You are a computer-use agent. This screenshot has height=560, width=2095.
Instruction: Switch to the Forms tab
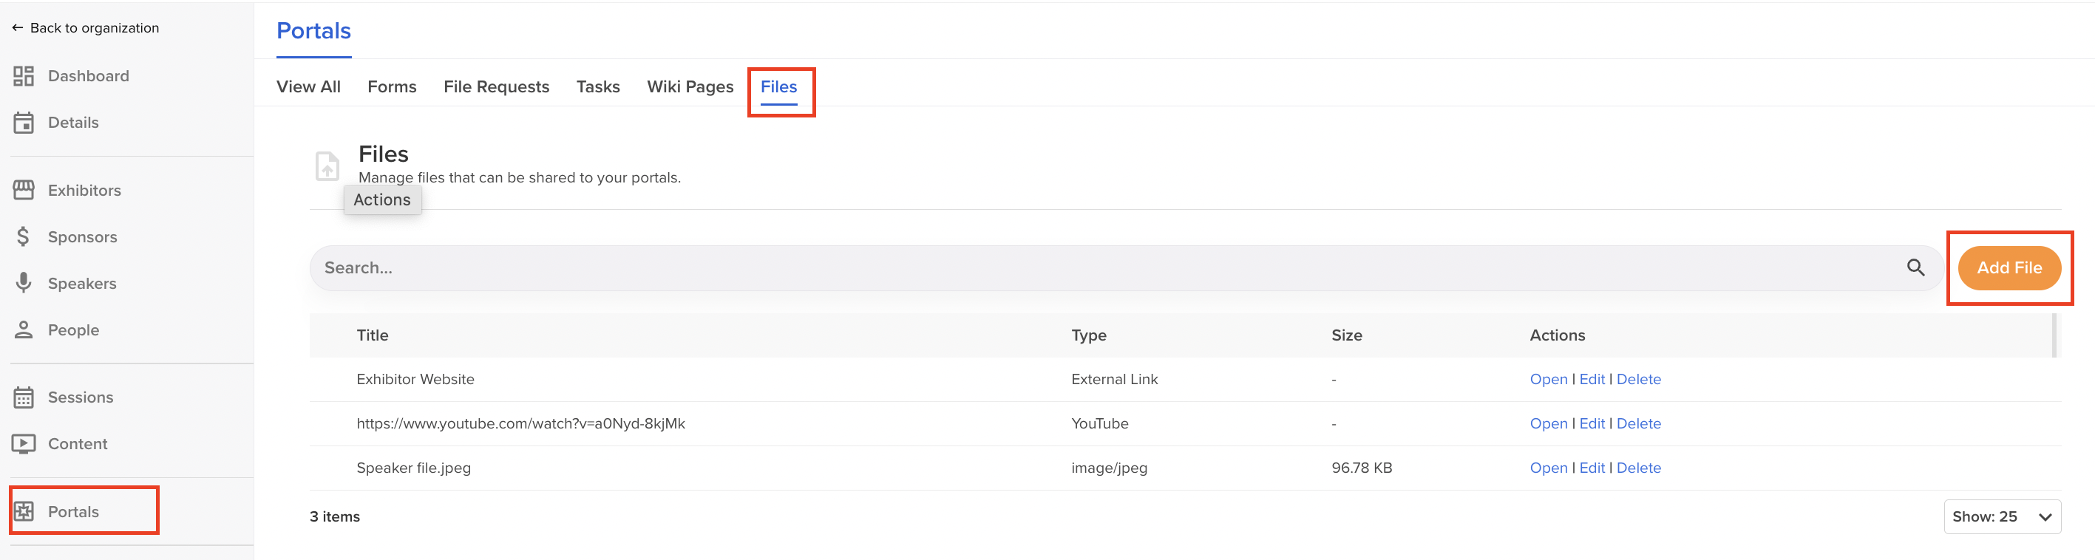391,87
